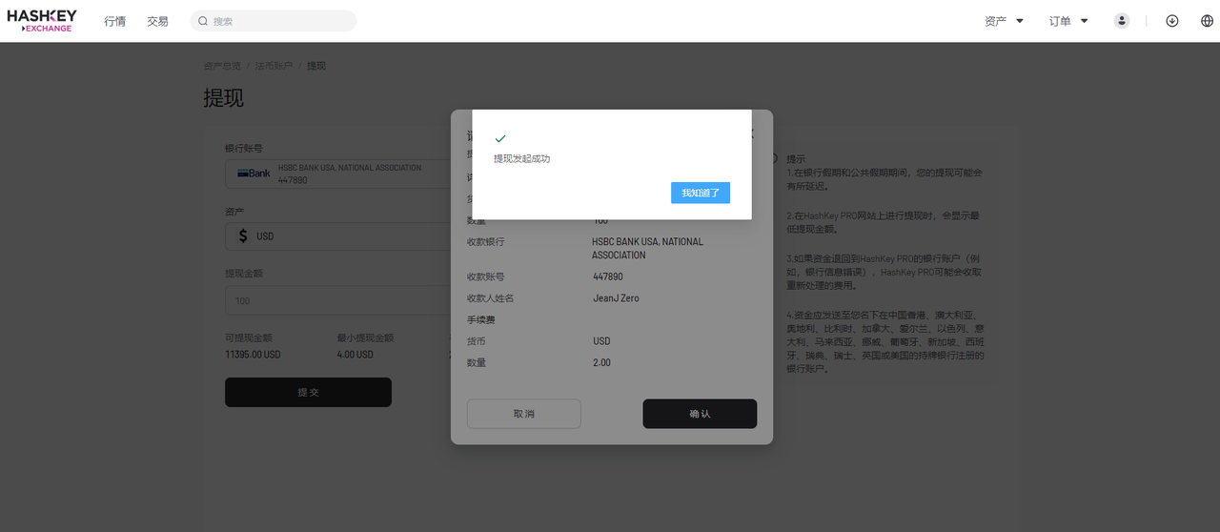Open the USD asset selector
The width and height of the screenshot is (1220, 532).
(338, 235)
